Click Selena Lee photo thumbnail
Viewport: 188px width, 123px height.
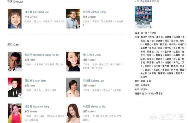pos(73,87)
